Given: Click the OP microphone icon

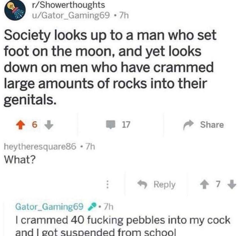Looking at the screenshot, I should click(91, 208).
